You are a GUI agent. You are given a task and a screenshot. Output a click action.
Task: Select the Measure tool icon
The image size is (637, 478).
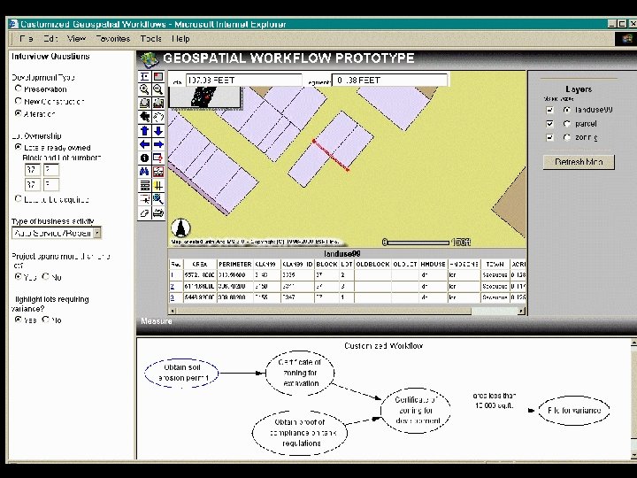click(x=158, y=172)
